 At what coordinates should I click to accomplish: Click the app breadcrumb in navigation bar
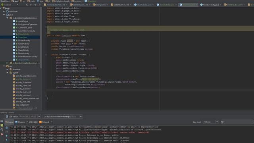[15, 1]
